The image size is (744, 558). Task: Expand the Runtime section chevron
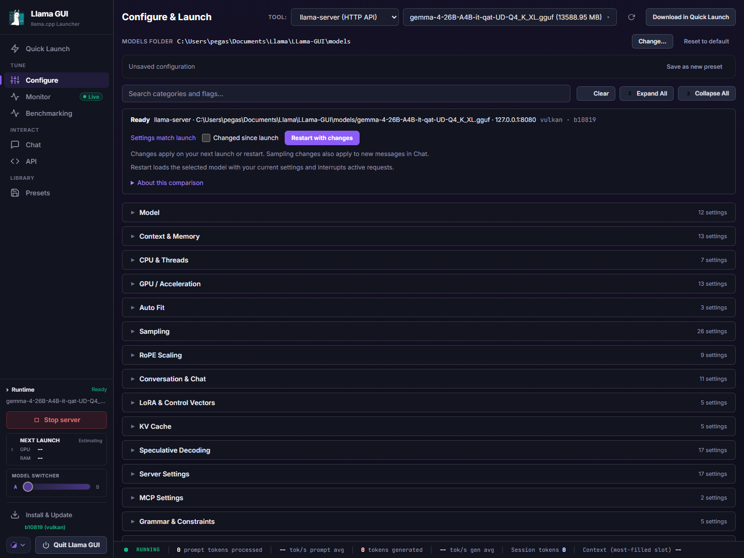pyautogui.click(x=7, y=390)
